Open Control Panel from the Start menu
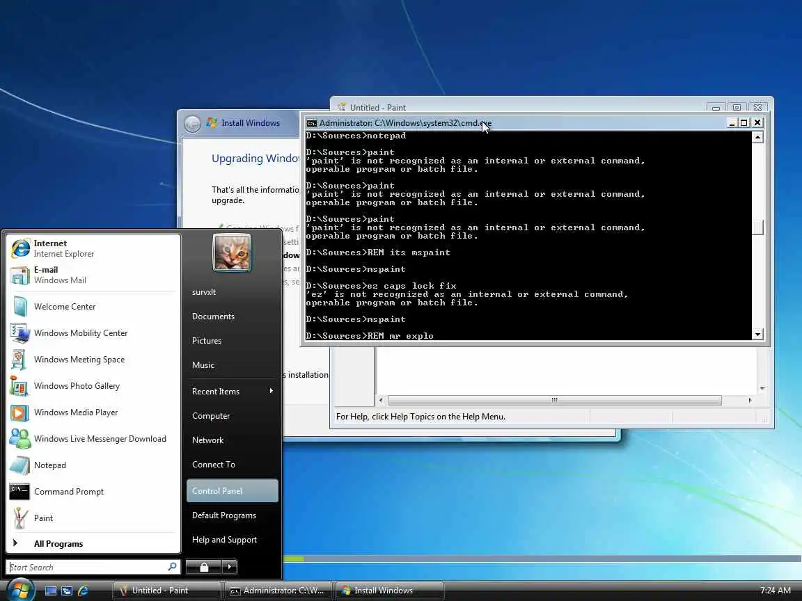The height and width of the screenshot is (601, 802). tap(233, 490)
